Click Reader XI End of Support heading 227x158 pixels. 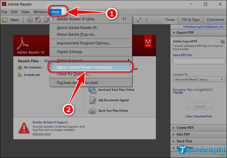[x=50, y=122]
